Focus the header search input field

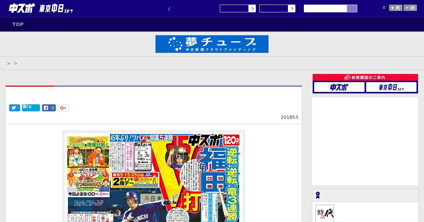click(325, 8)
